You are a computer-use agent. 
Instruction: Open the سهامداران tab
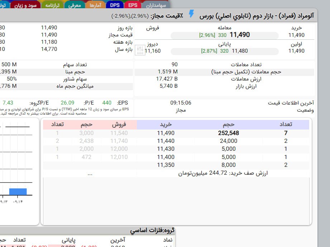156,5
